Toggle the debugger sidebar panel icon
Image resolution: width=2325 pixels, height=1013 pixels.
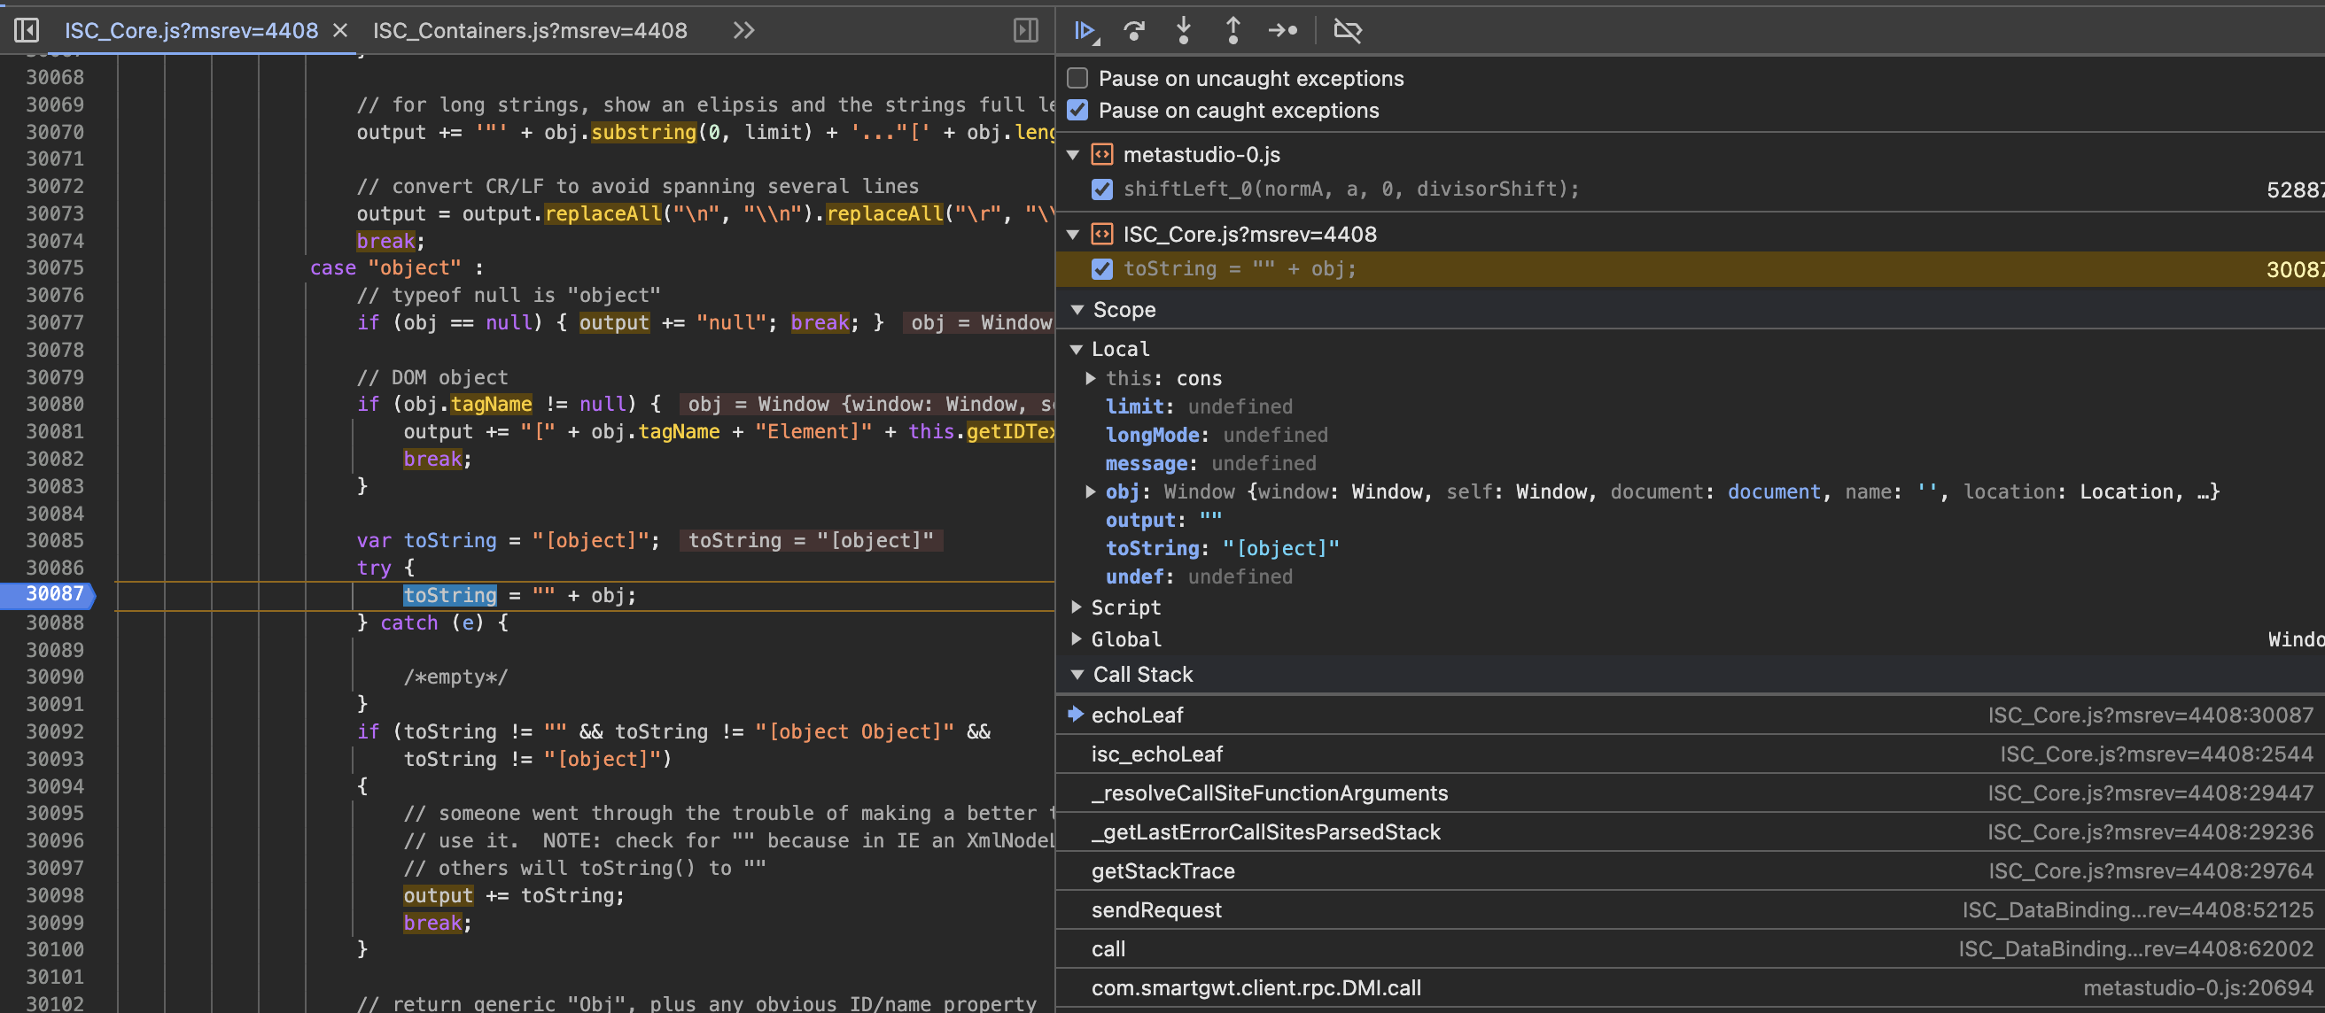point(1025,31)
